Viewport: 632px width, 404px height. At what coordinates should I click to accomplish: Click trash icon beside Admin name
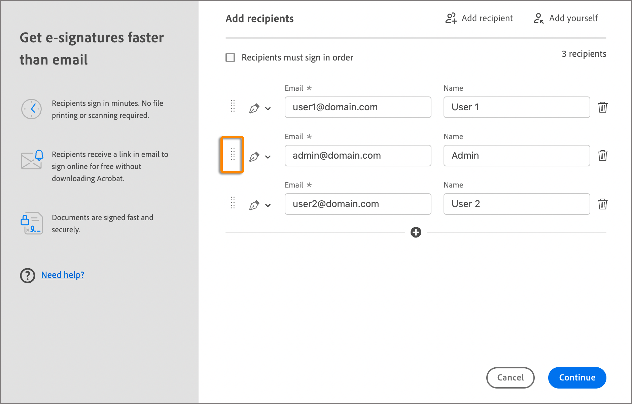tap(602, 156)
